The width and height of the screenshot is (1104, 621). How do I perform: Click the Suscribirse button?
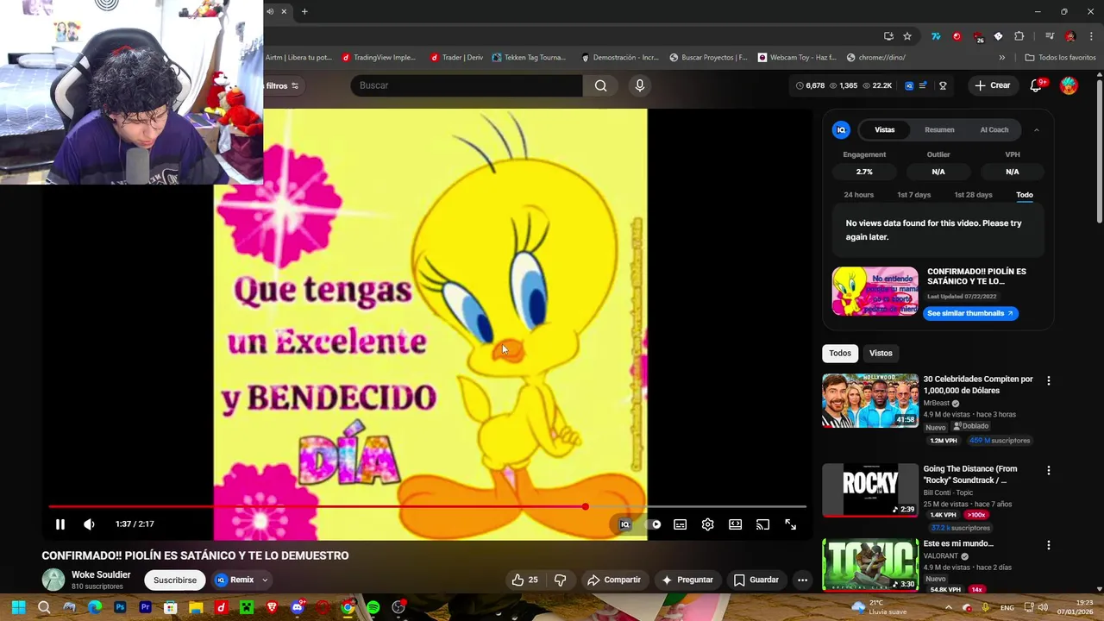tap(175, 580)
